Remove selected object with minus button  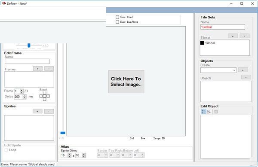click(246, 77)
